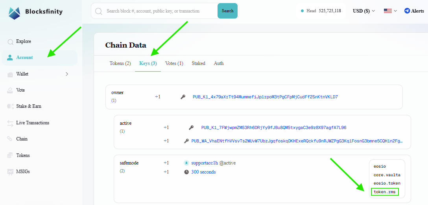The height and width of the screenshot is (205, 428).
Task: Open the Auth tab
Action: (219, 63)
